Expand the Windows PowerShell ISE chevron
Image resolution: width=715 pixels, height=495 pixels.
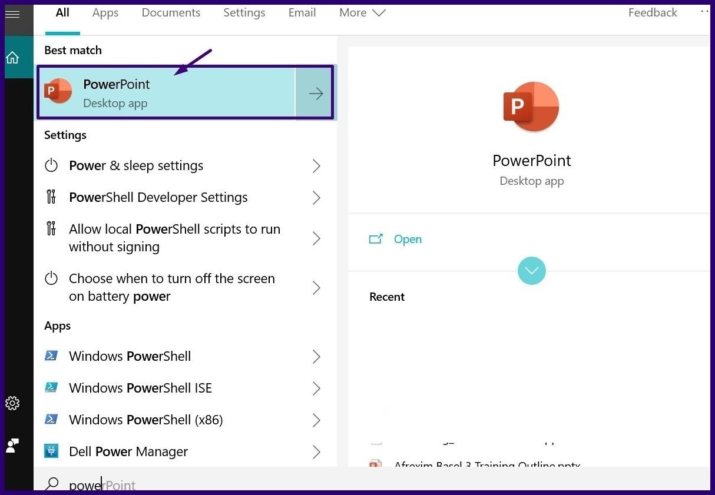(316, 388)
